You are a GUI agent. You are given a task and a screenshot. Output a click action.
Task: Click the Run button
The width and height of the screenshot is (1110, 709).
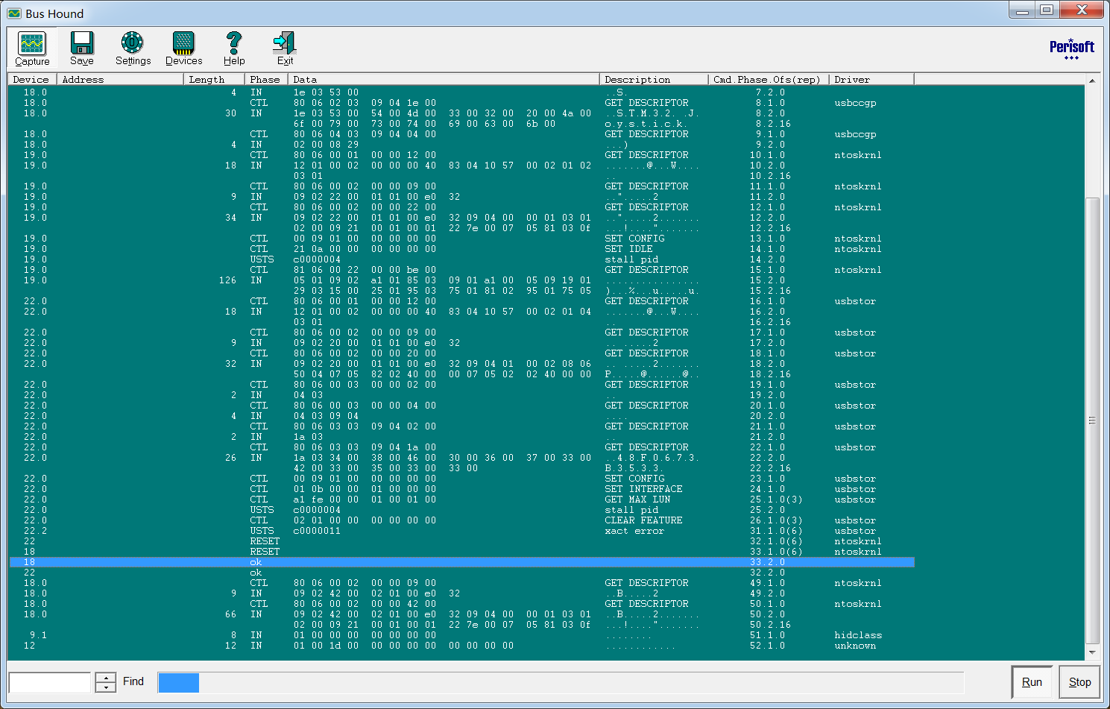click(x=1032, y=681)
